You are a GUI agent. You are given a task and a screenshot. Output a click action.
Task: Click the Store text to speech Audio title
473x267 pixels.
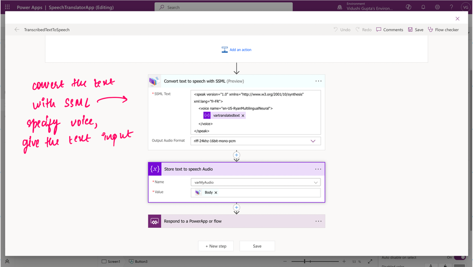188,169
